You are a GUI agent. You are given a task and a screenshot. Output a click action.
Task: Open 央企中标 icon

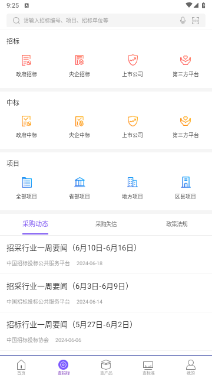79,121
